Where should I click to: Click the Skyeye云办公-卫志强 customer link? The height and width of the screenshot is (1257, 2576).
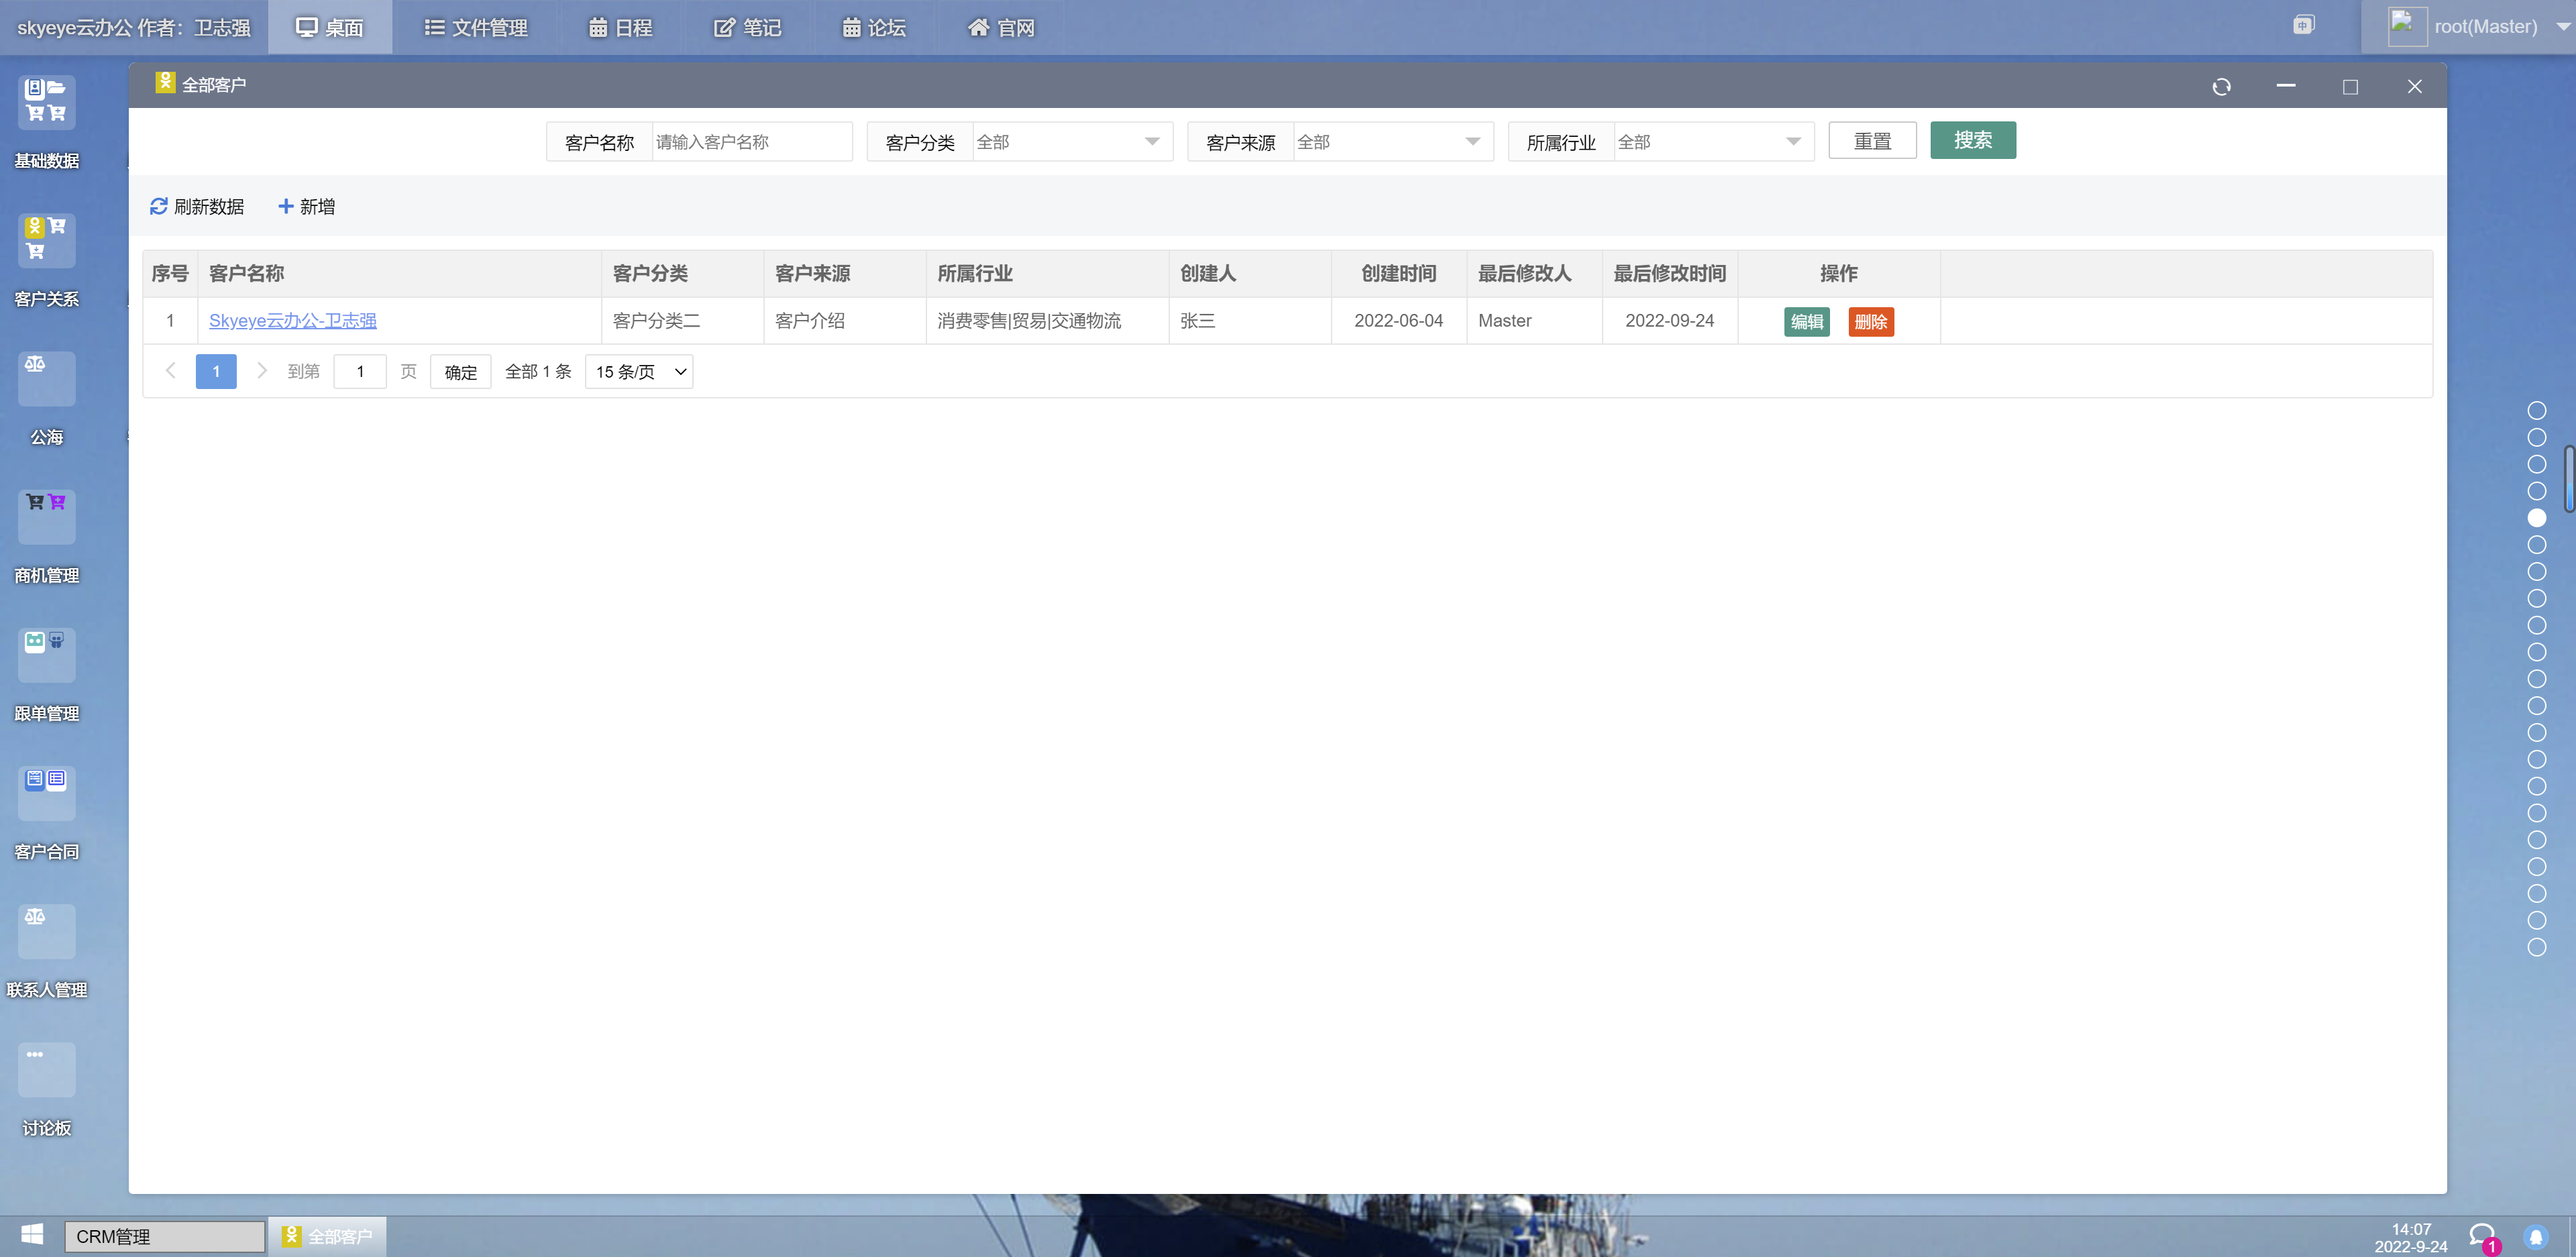(x=292, y=321)
